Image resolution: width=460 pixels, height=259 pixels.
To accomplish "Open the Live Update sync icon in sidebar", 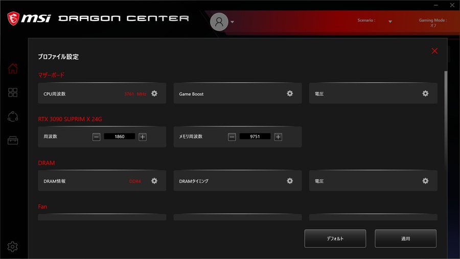I will pyautogui.click(x=13, y=117).
